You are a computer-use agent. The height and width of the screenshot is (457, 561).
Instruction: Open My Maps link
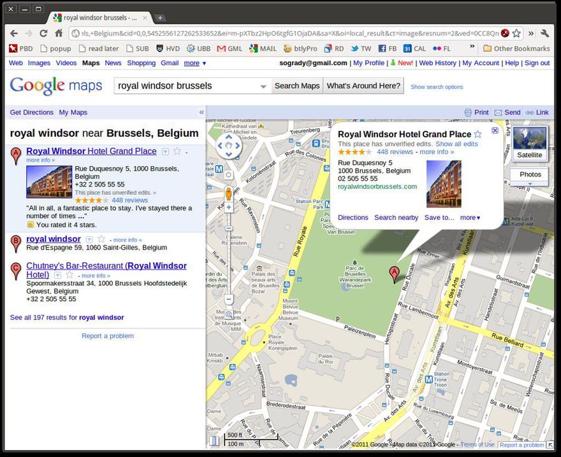(x=73, y=112)
